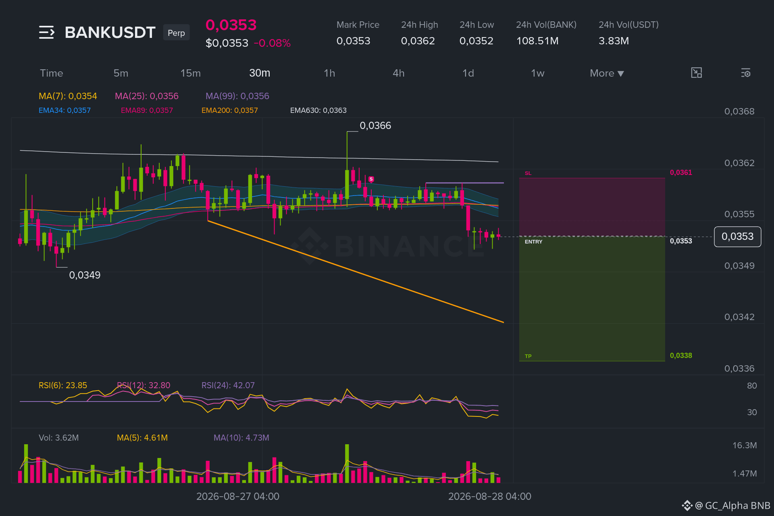Screen dimensions: 774x516
Task: Click the RSI(24): 42.07 label
Action: coord(228,385)
